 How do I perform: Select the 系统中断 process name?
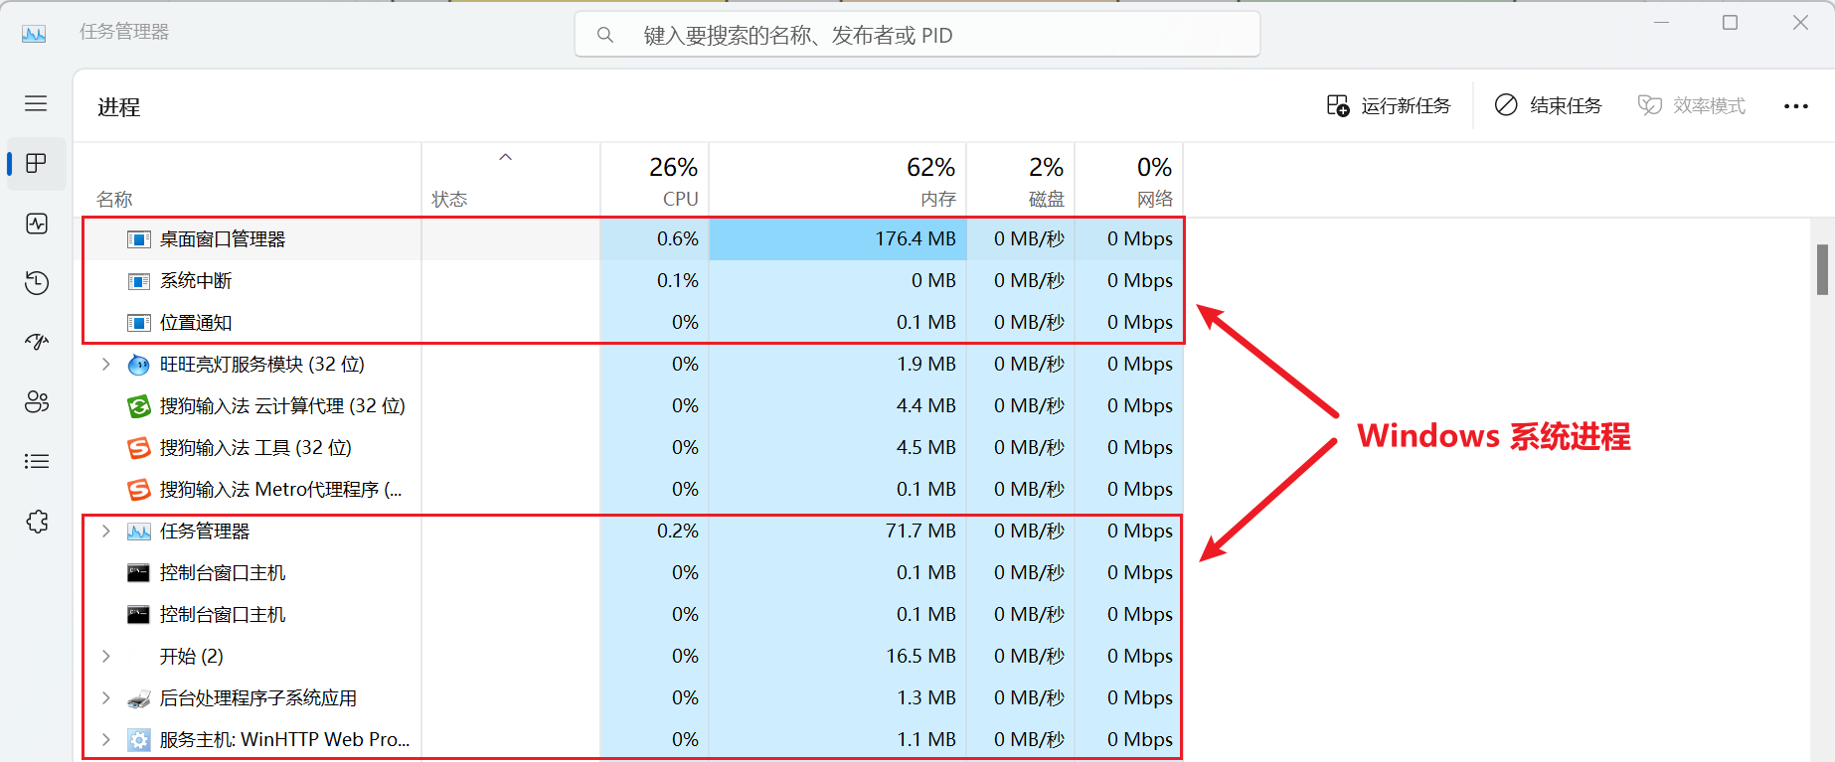click(196, 281)
